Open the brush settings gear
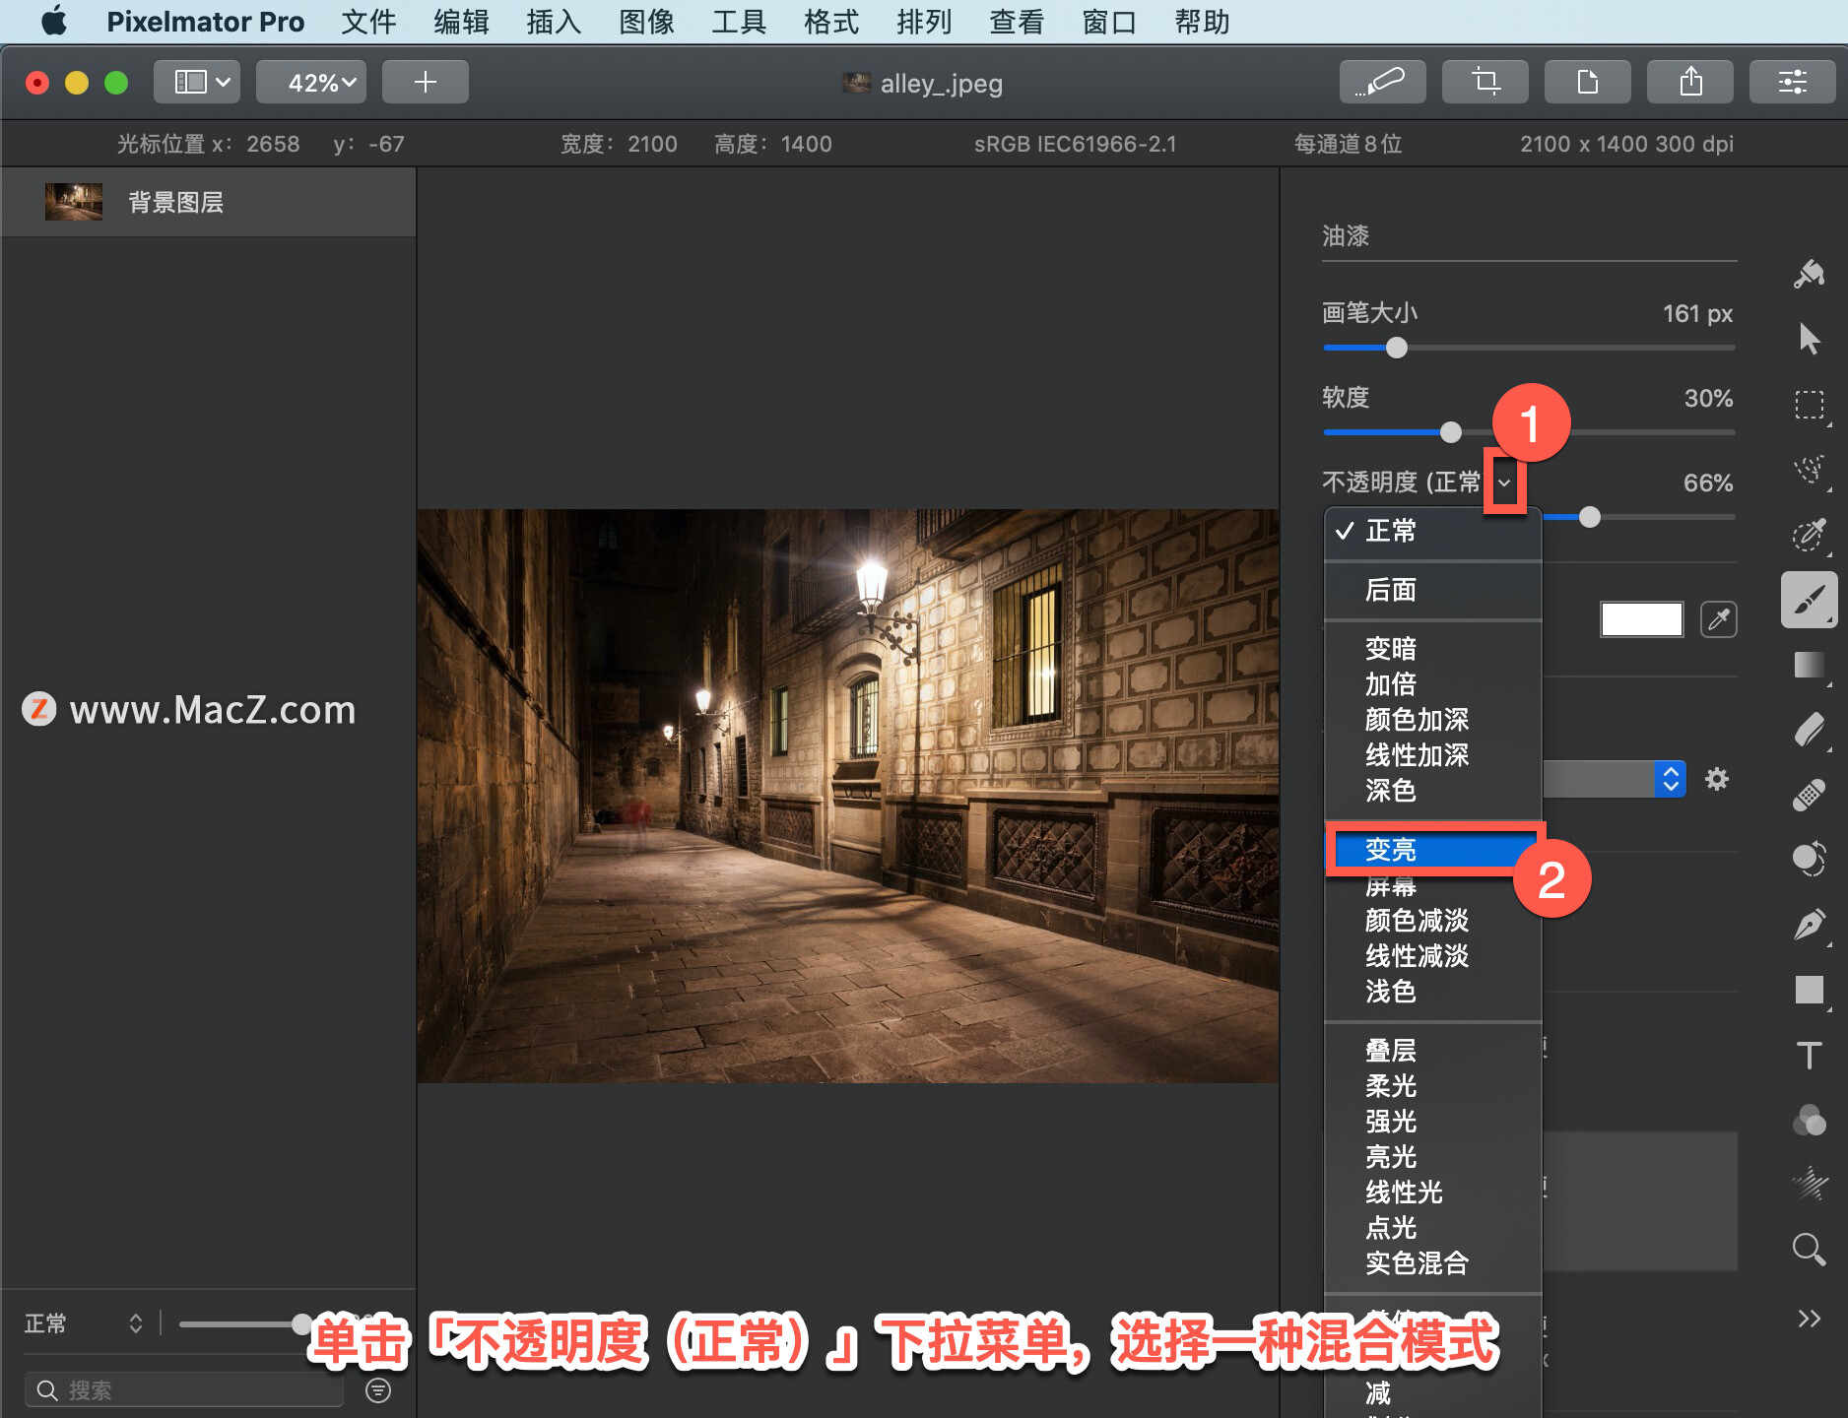This screenshot has height=1418, width=1848. [x=1717, y=779]
